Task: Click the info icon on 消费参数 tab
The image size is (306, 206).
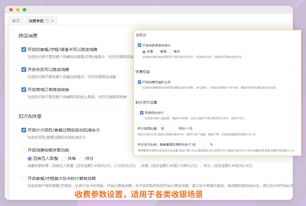Action: coord(47,21)
